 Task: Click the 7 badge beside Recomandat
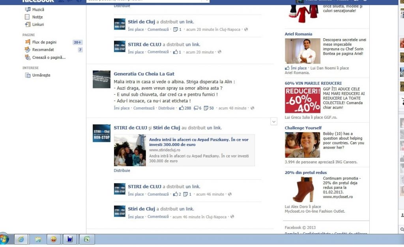pos(80,50)
